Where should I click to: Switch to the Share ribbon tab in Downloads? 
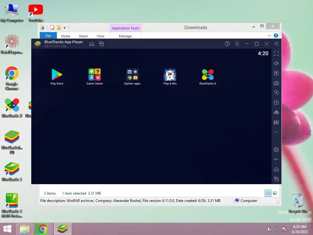(83, 36)
